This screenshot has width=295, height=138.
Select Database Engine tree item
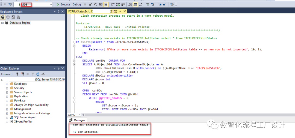click(x=20, y=23)
